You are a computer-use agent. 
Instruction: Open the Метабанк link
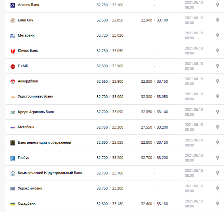[x=26, y=35]
